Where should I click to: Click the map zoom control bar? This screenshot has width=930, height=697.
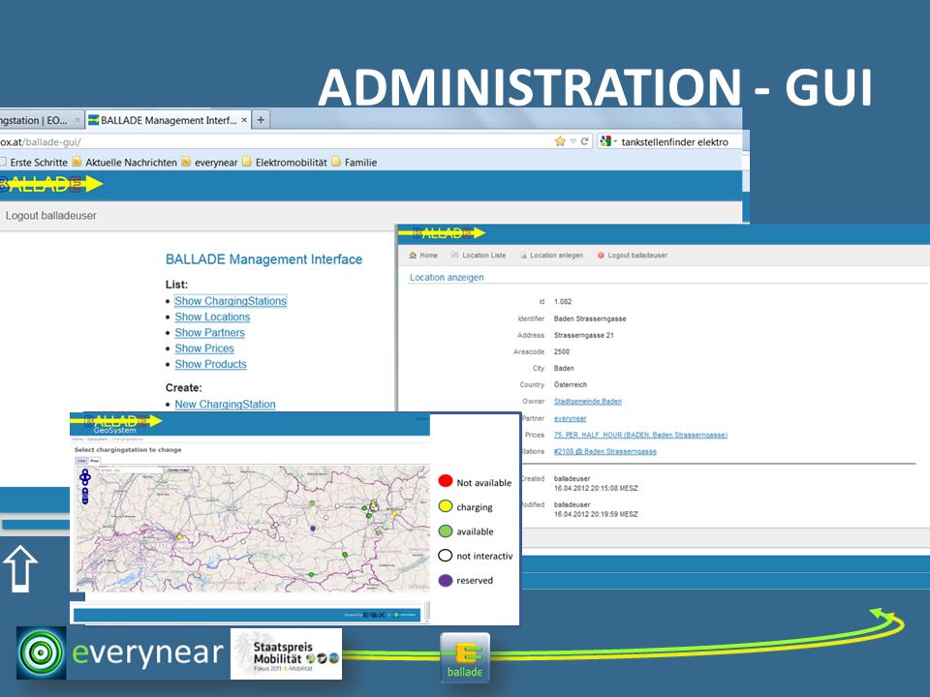click(85, 496)
